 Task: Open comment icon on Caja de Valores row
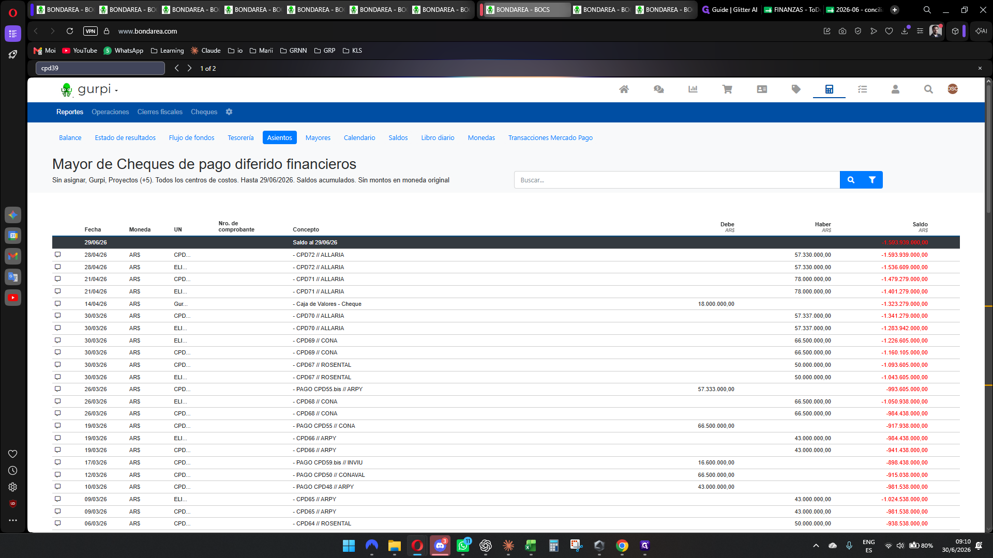(57, 304)
